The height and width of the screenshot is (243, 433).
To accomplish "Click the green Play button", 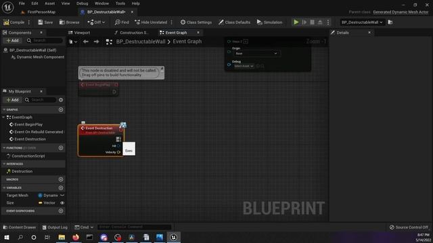I will coord(296,22).
